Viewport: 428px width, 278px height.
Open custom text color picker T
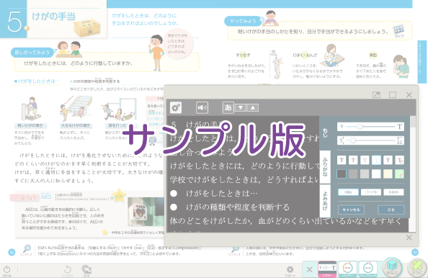pyautogui.click(x=399, y=160)
